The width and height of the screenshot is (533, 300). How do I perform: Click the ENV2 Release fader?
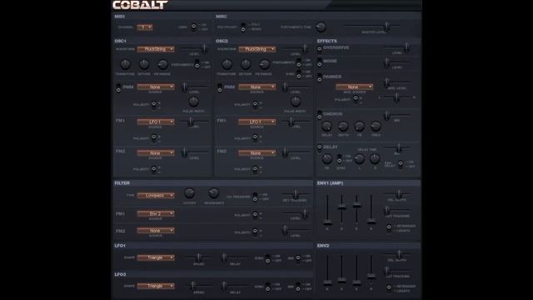371,276
